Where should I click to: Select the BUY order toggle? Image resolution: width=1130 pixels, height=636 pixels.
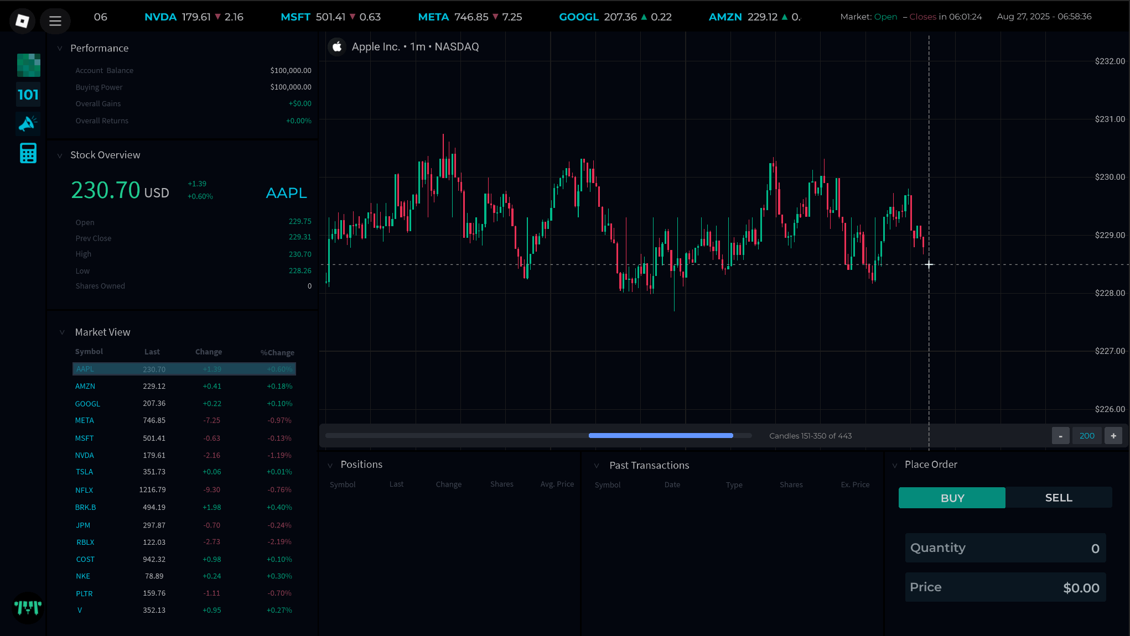952,498
